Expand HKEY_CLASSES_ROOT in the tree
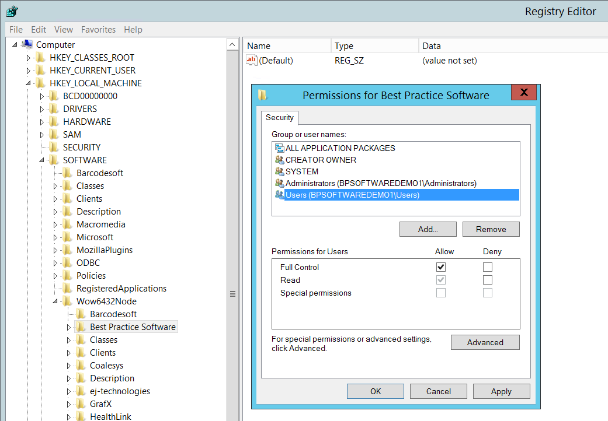This screenshot has width=608, height=421. [28, 58]
